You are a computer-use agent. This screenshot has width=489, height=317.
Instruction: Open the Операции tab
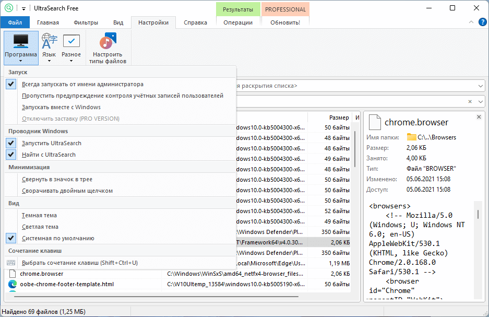tap(238, 22)
